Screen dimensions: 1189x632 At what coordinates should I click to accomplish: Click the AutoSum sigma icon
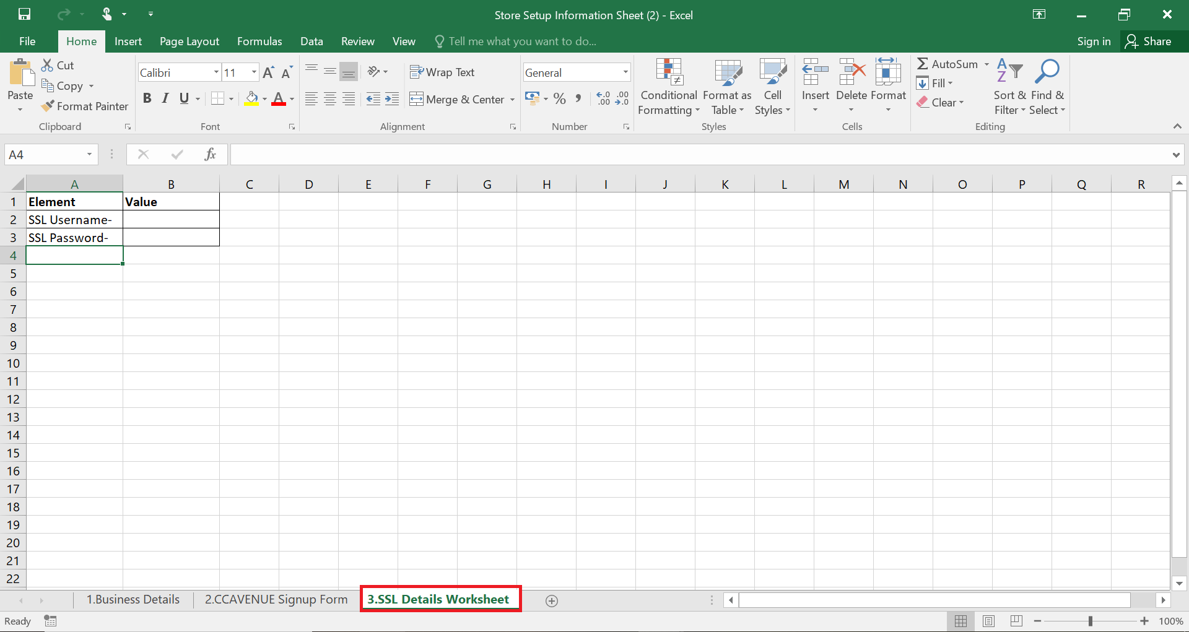tap(923, 64)
